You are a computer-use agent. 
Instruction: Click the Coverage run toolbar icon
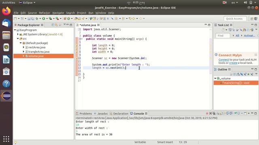pyautogui.click(x=50, y=19)
